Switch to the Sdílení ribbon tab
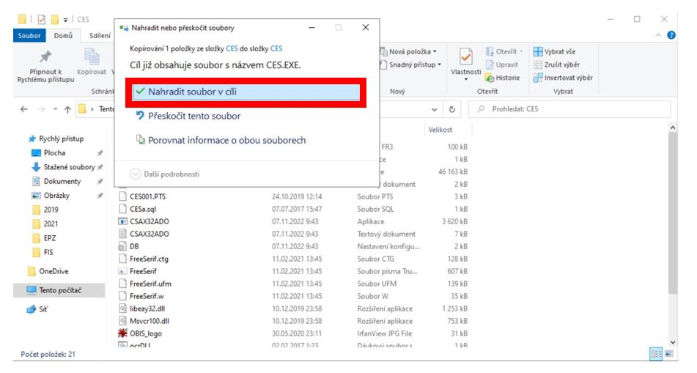The height and width of the screenshot is (373, 697). coord(100,35)
